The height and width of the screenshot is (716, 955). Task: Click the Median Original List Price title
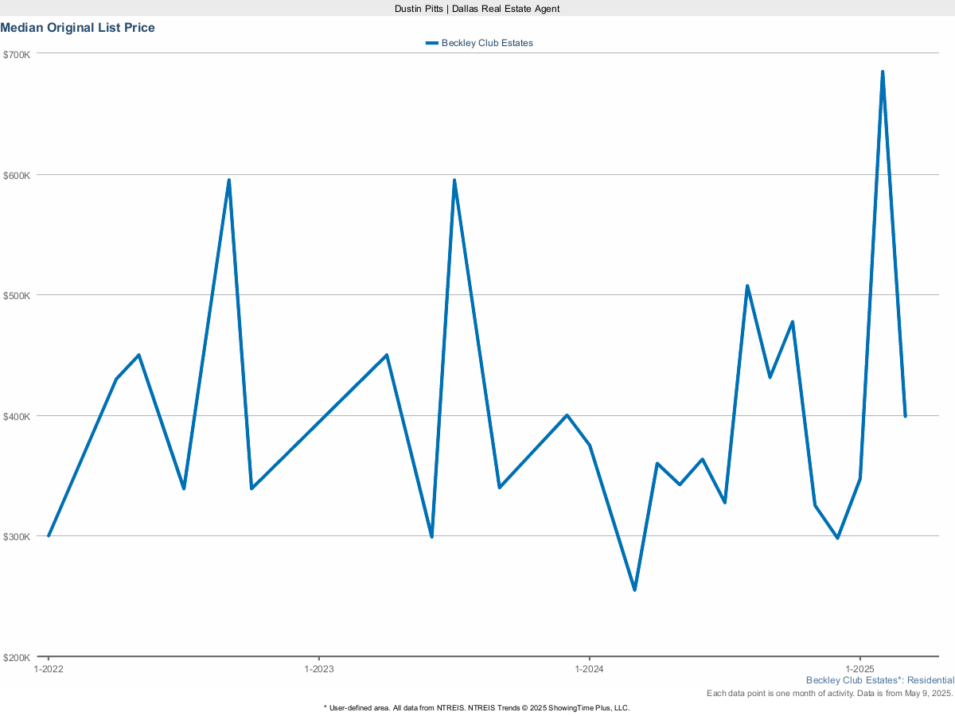pos(78,28)
